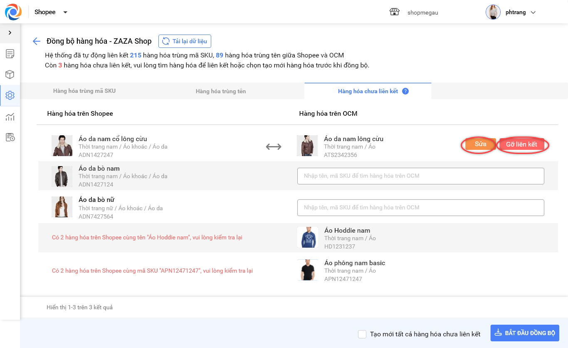This screenshot has width=568, height=348.
Task: Click the shop store icon
Action: click(394, 12)
